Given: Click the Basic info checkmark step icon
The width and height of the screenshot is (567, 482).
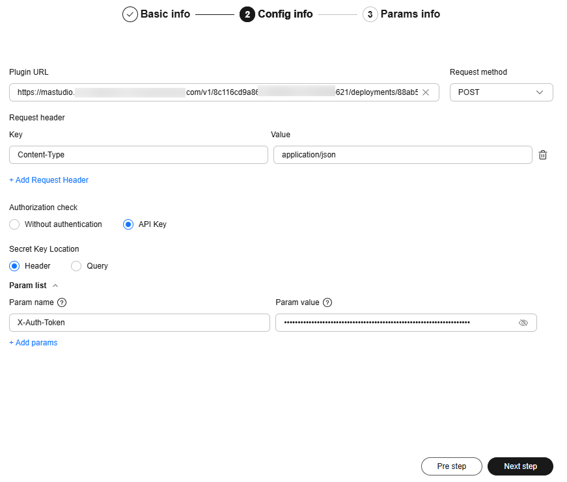Looking at the screenshot, I should click(130, 14).
